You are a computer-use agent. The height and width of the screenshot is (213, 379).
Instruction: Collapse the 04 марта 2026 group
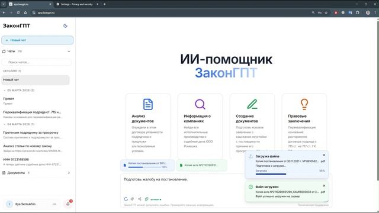click(x=4, y=124)
